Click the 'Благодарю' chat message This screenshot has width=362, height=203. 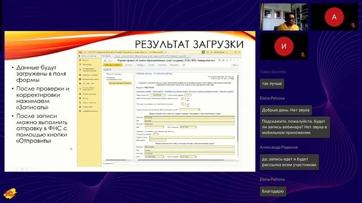273,191
